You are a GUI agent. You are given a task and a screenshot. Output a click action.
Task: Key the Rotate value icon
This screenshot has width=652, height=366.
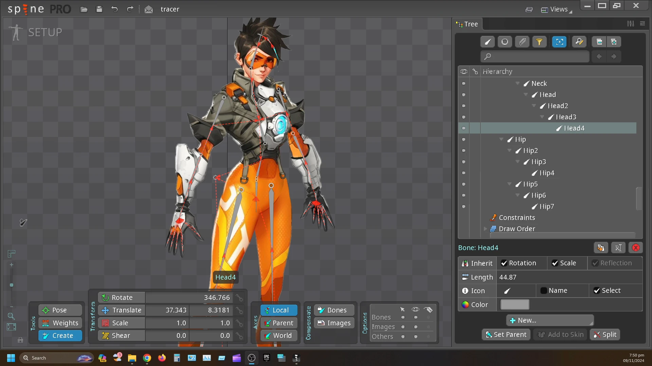point(239,298)
